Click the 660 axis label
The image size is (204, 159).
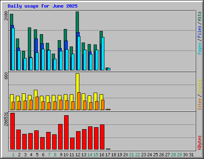(x=6, y=76)
